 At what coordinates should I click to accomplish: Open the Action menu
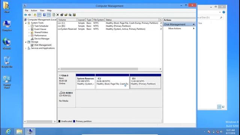coord(34,10)
